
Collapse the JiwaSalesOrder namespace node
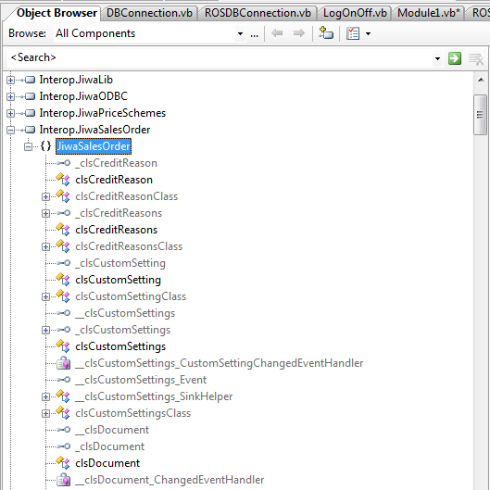[28, 146]
